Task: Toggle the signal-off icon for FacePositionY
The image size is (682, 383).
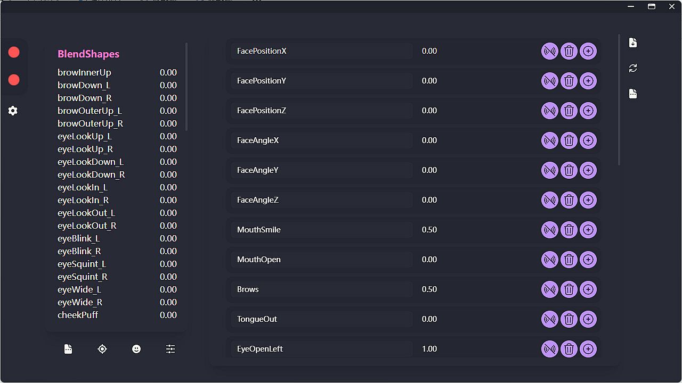Action: coord(550,81)
